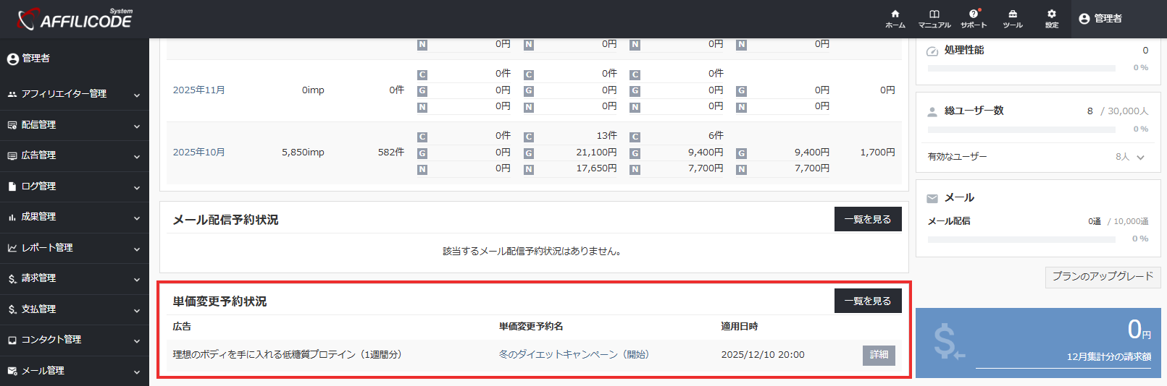The image size is (1167, 386).
Task: Open the 2025年11月 report link
Action: (x=198, y=90)
